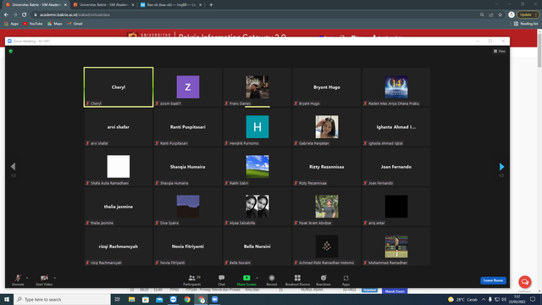
Task: Click the address bar showing academic.bakrie.ac.id
Action: pos(256,15)
